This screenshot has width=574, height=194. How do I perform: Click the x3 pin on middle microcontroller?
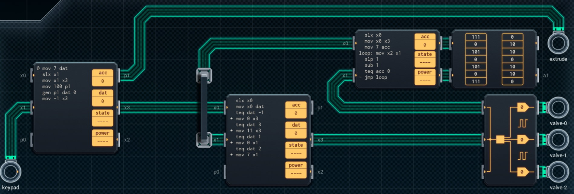coord(312,140)
